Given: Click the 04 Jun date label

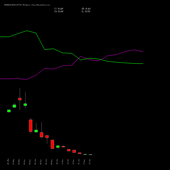Looking at the screenshot, I should (x=35, y=162).
